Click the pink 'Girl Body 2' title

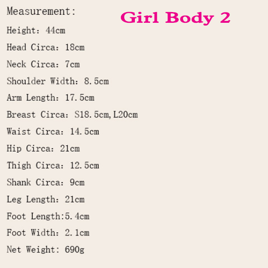176,18
